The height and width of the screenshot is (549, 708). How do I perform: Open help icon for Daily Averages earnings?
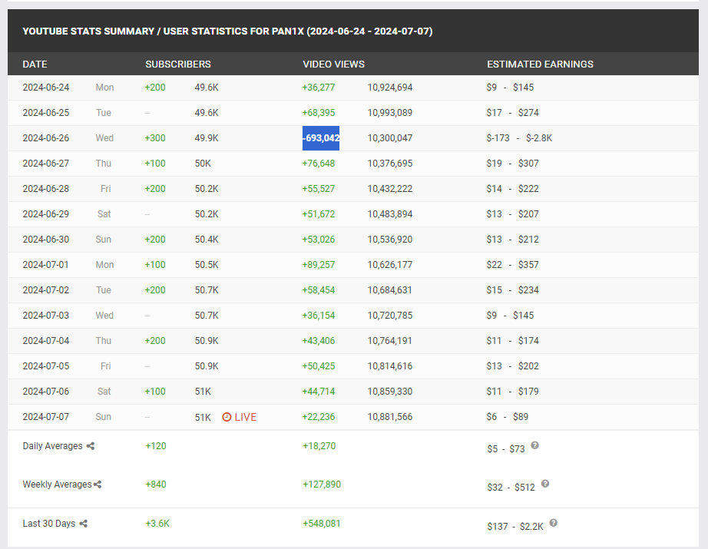(534, 445)
